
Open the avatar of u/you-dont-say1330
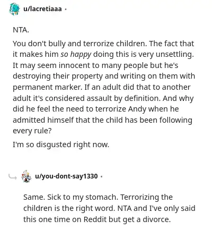(26, 176)
